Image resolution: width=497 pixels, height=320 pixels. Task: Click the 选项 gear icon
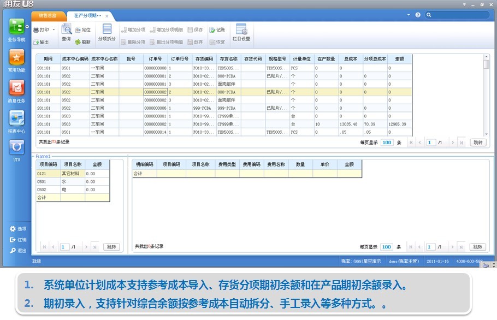click(13, 229)
